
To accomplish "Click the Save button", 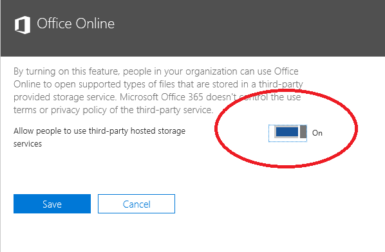I will 52,204.
